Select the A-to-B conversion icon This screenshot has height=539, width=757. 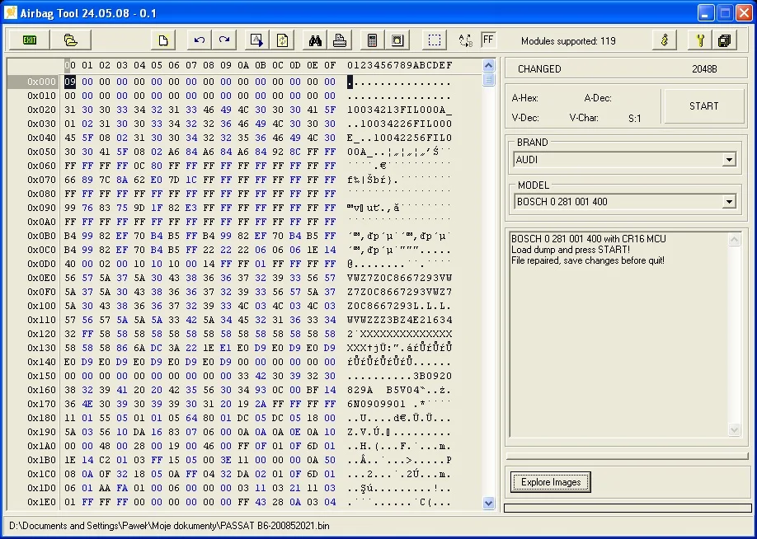point(463,40)
